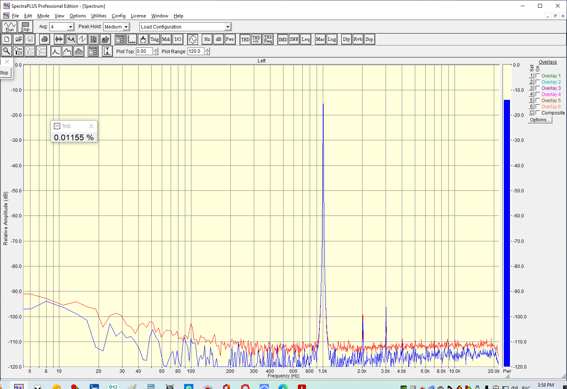
Task: Expand the Load Configuration dropdown
Action: [228, 27]
